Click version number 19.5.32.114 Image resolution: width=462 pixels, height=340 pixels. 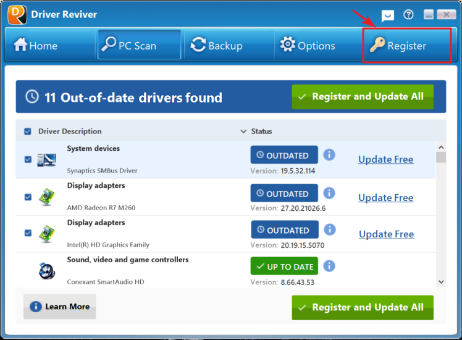(x=298, y=171)
